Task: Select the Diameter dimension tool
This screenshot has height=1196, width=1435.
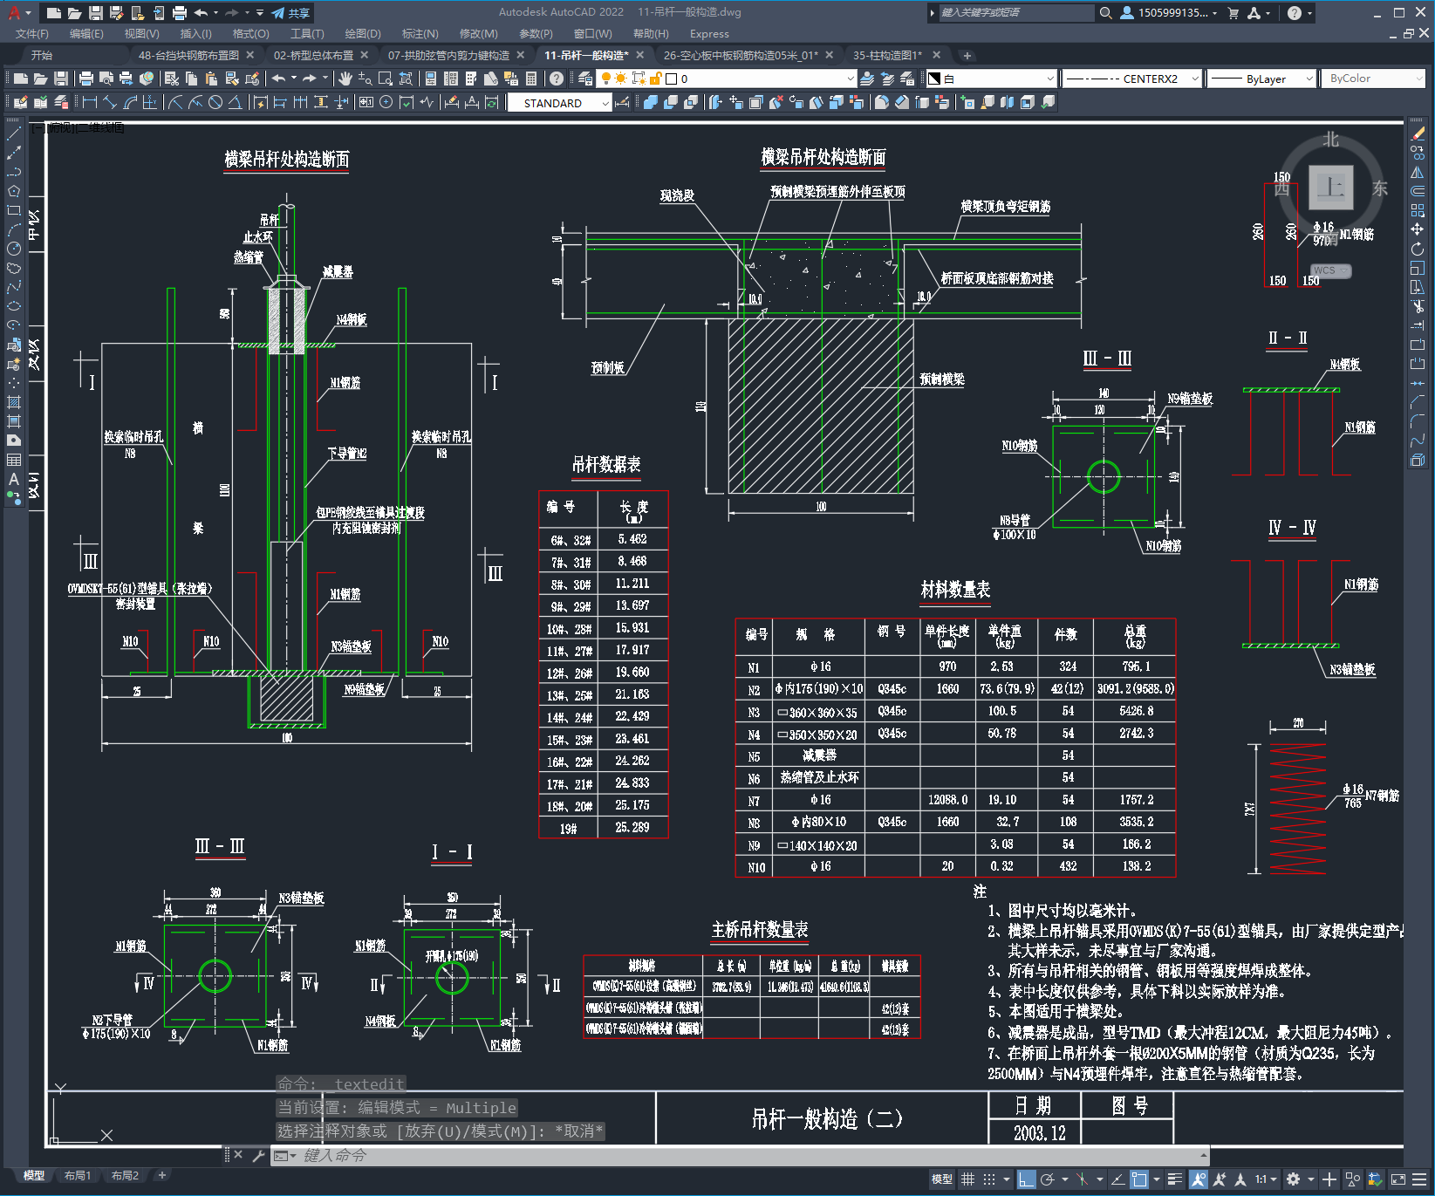Action: 215,102
